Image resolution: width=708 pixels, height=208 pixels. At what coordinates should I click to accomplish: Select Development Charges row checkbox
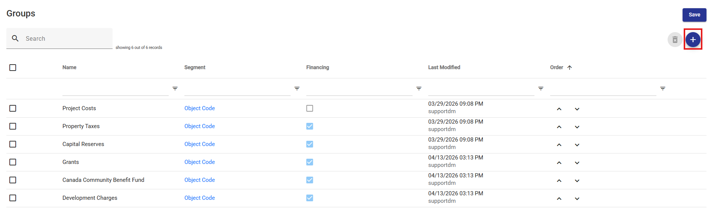point(13,198)
